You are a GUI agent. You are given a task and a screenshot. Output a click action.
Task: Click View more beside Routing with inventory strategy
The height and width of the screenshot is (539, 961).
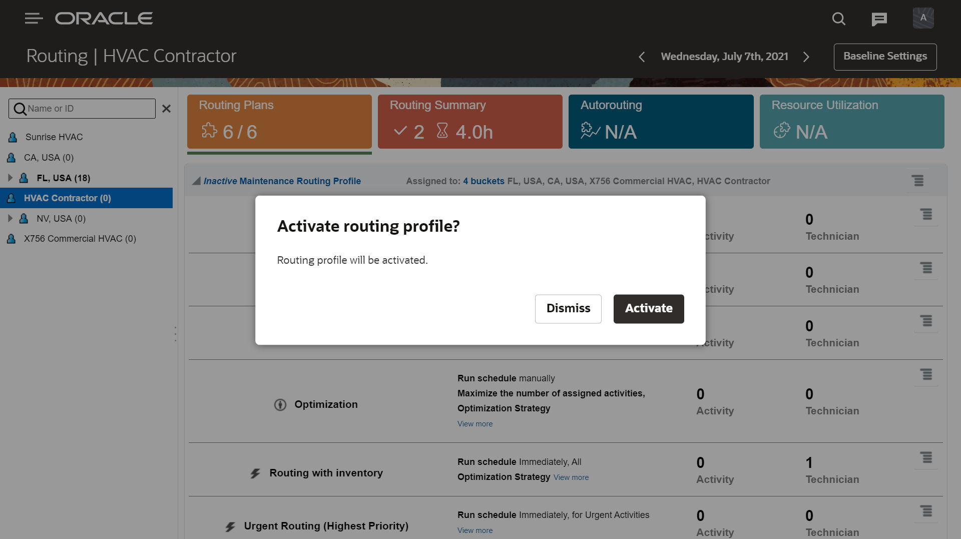tap(571, 477)
